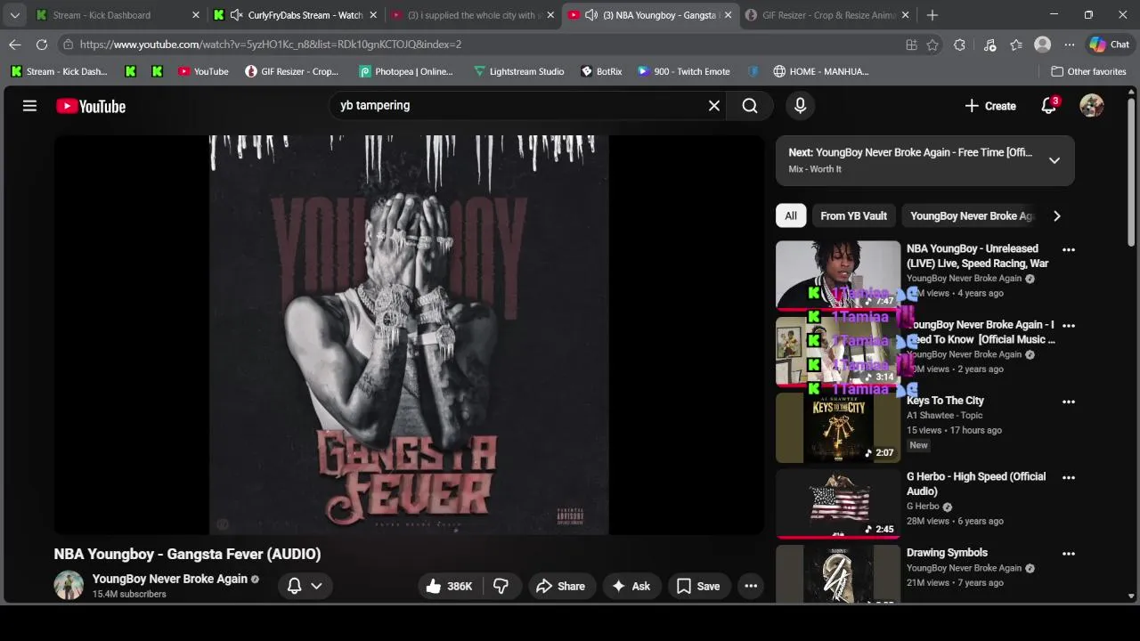This screenshot has width=1140, height=641.
Task: Open Copilot Chat in the browser
Action: (x=1110, y=45)
